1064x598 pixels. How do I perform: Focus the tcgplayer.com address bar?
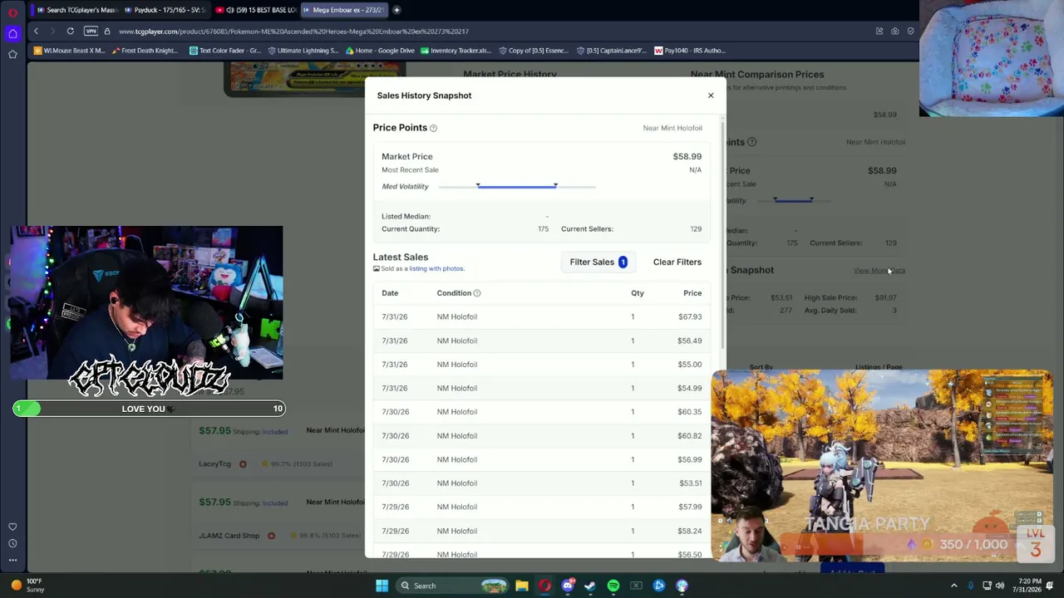(x=293, y=32)
